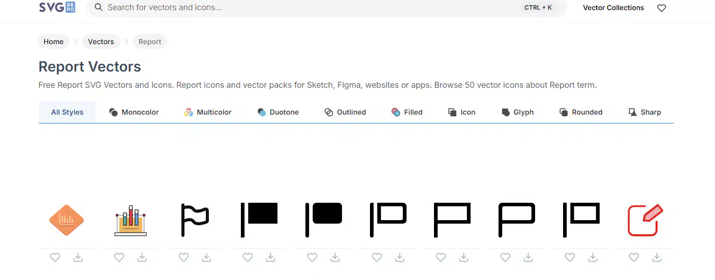Open favorites heart icon in header

(661, 8)
